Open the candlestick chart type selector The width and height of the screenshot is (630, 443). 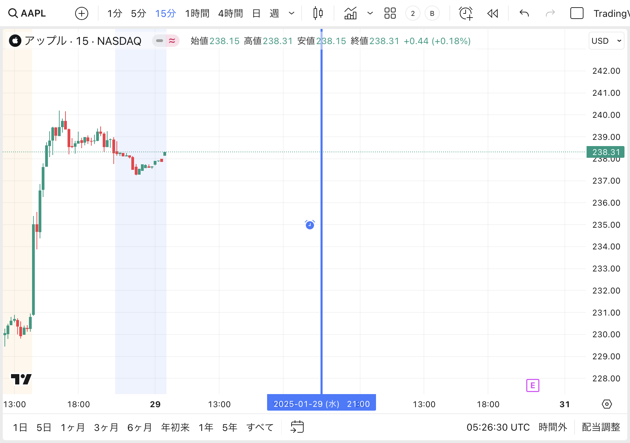pos(318,13)
